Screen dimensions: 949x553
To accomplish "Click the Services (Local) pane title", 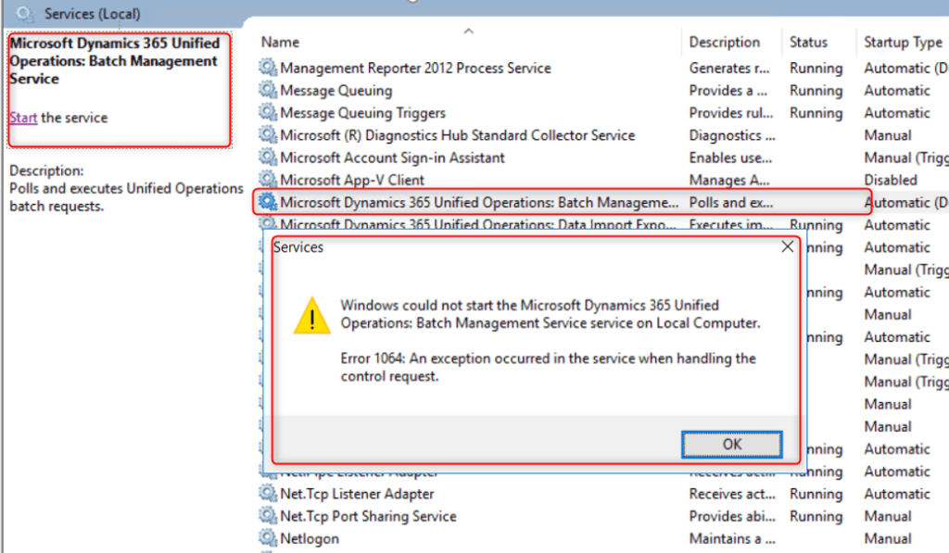I will 92,14.
